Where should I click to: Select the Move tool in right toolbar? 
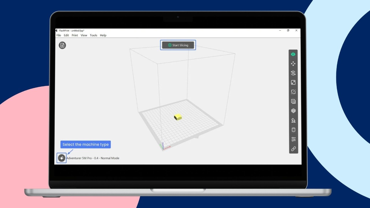pyautogui.click(x=293, y=64)
